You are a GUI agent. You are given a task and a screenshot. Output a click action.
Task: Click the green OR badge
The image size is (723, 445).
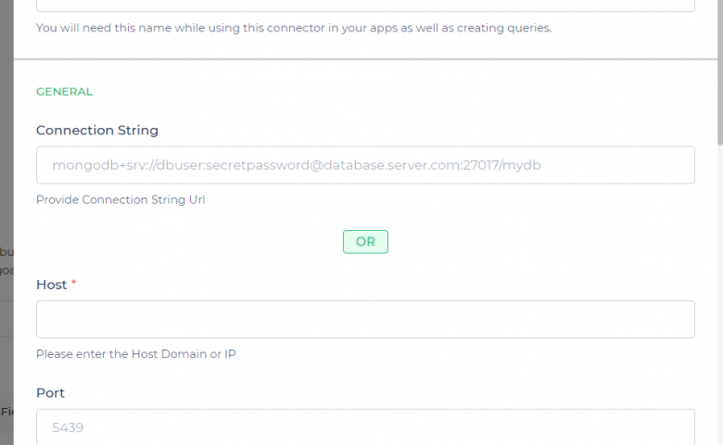365,242
